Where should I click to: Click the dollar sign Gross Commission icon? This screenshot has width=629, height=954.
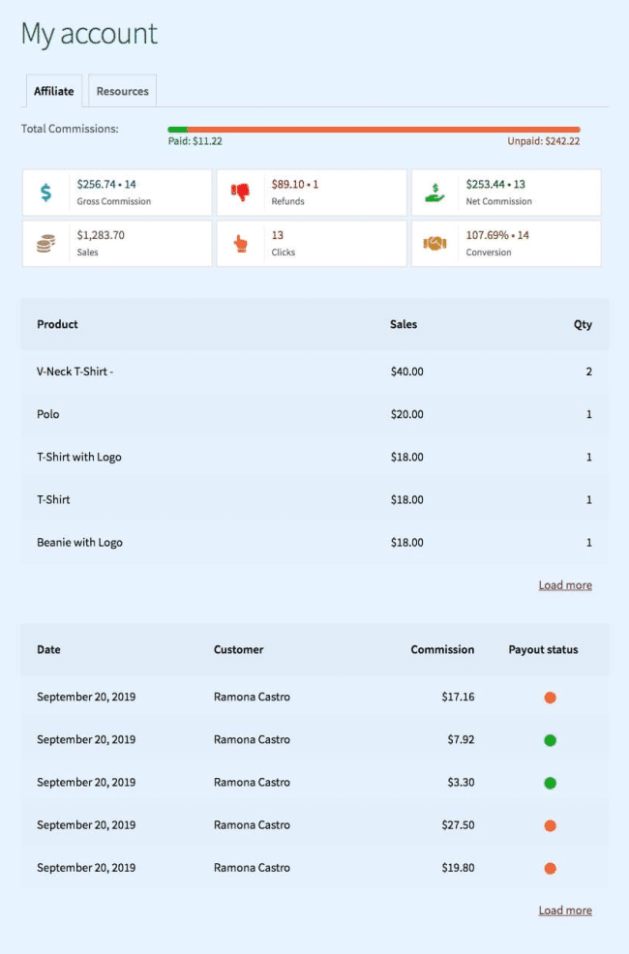45,191
